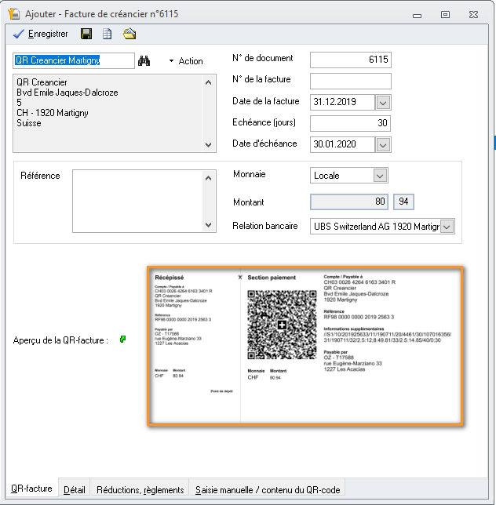Screen dimensions: 496x505
Task: Click the N° de document field
Action: coord(350,60)
